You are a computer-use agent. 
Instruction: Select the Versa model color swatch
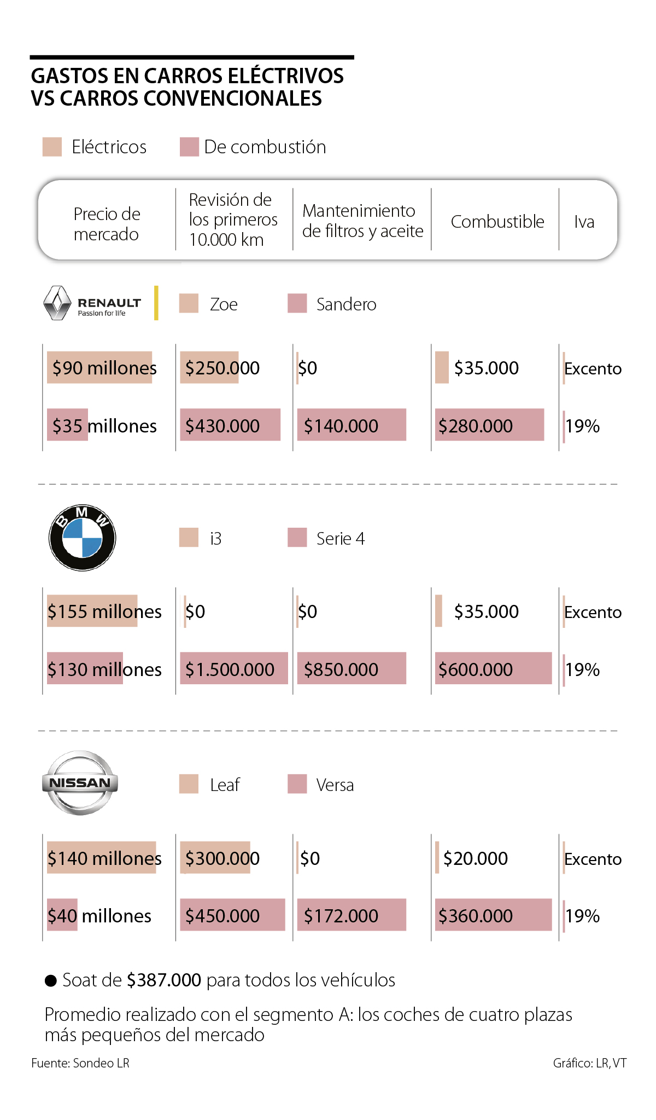pyautogui.click(x=297, y=784)
